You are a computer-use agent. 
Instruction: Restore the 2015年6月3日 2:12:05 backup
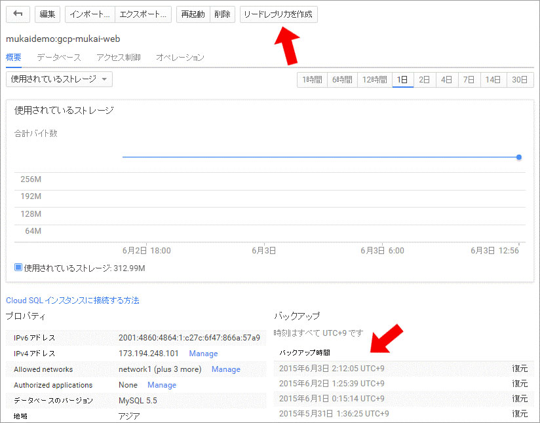point(520,368)
